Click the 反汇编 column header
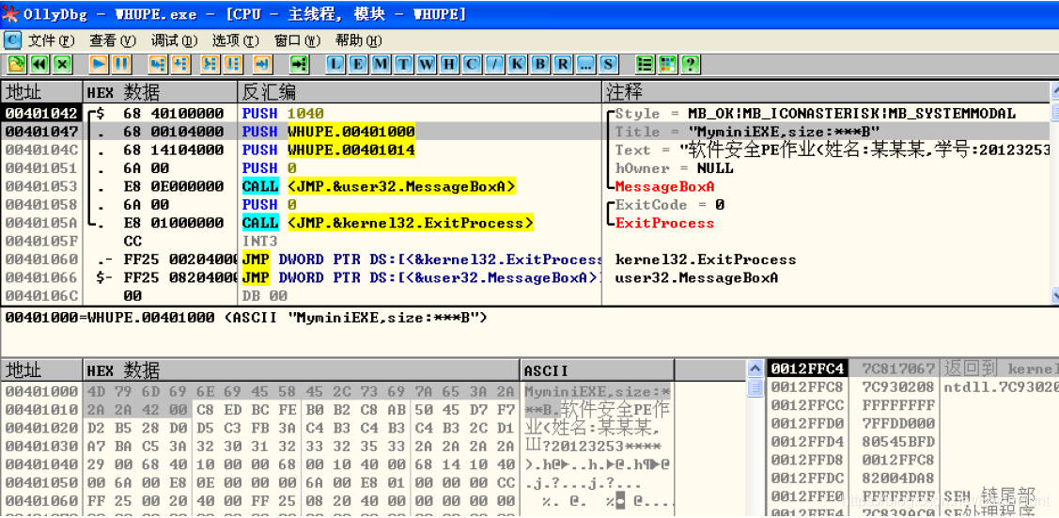 419,92
